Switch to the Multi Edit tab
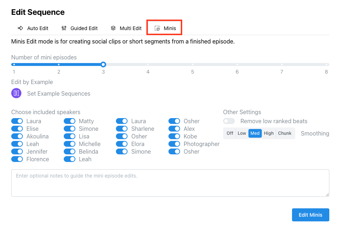Screen dimensions: 342x225 click(x=126, y=28)
